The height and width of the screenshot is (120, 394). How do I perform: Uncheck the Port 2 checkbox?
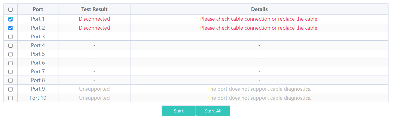point(10,28)
